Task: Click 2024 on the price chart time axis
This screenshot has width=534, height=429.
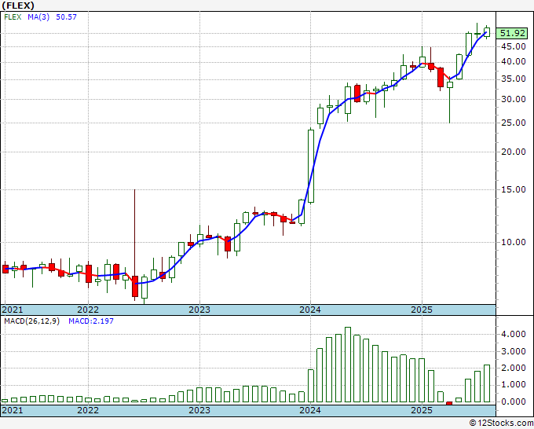Action: point(310,310)
